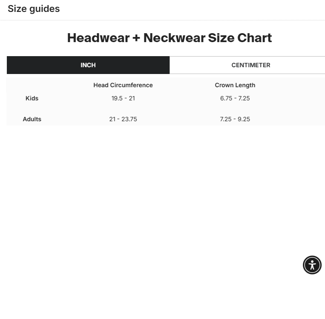
Task: Click the plus sign in chart title
Action: [x=136, y=38]
